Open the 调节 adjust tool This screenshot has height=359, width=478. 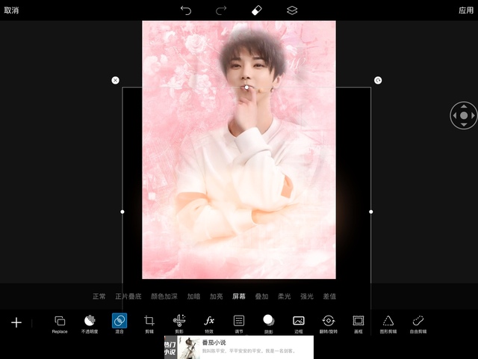[x=239, y=322]
